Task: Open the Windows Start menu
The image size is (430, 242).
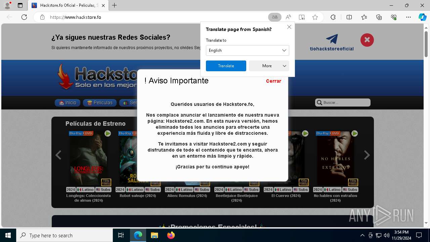Action: (8, 235)
